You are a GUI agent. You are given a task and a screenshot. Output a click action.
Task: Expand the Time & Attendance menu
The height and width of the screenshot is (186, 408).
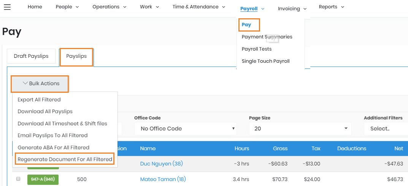point(198,7)
